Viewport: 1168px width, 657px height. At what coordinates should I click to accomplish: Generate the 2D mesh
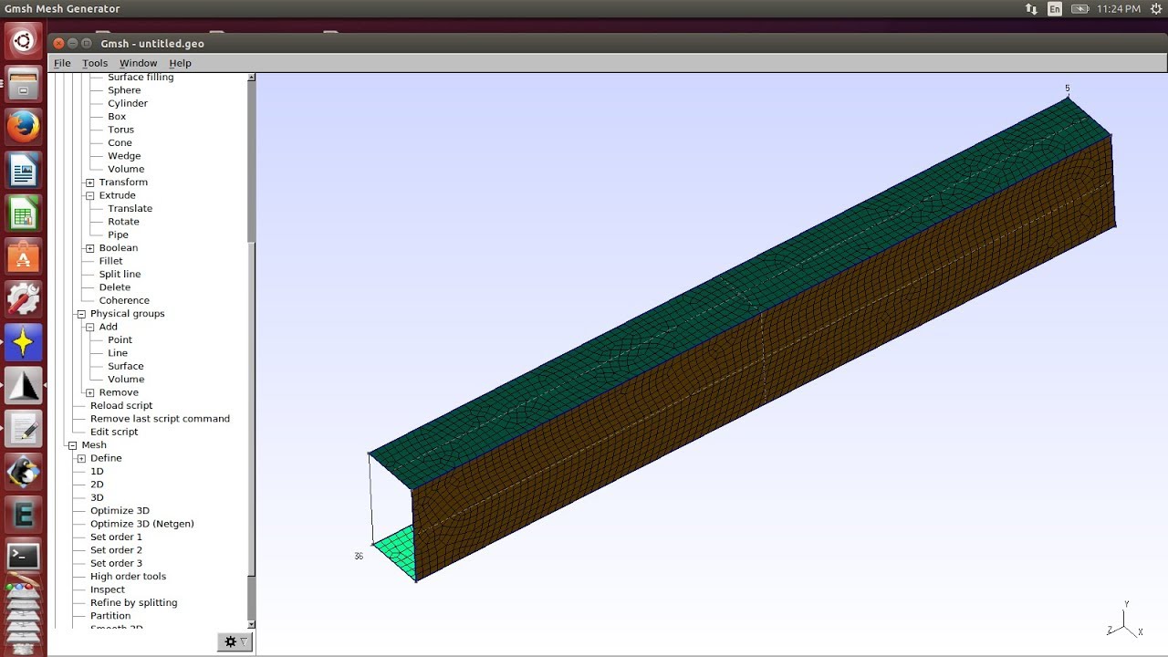tap(97, 485)
